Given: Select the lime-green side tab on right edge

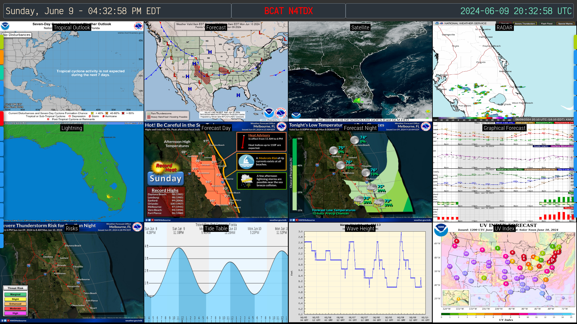Looking at the screenshot, I should pos(575,42).
